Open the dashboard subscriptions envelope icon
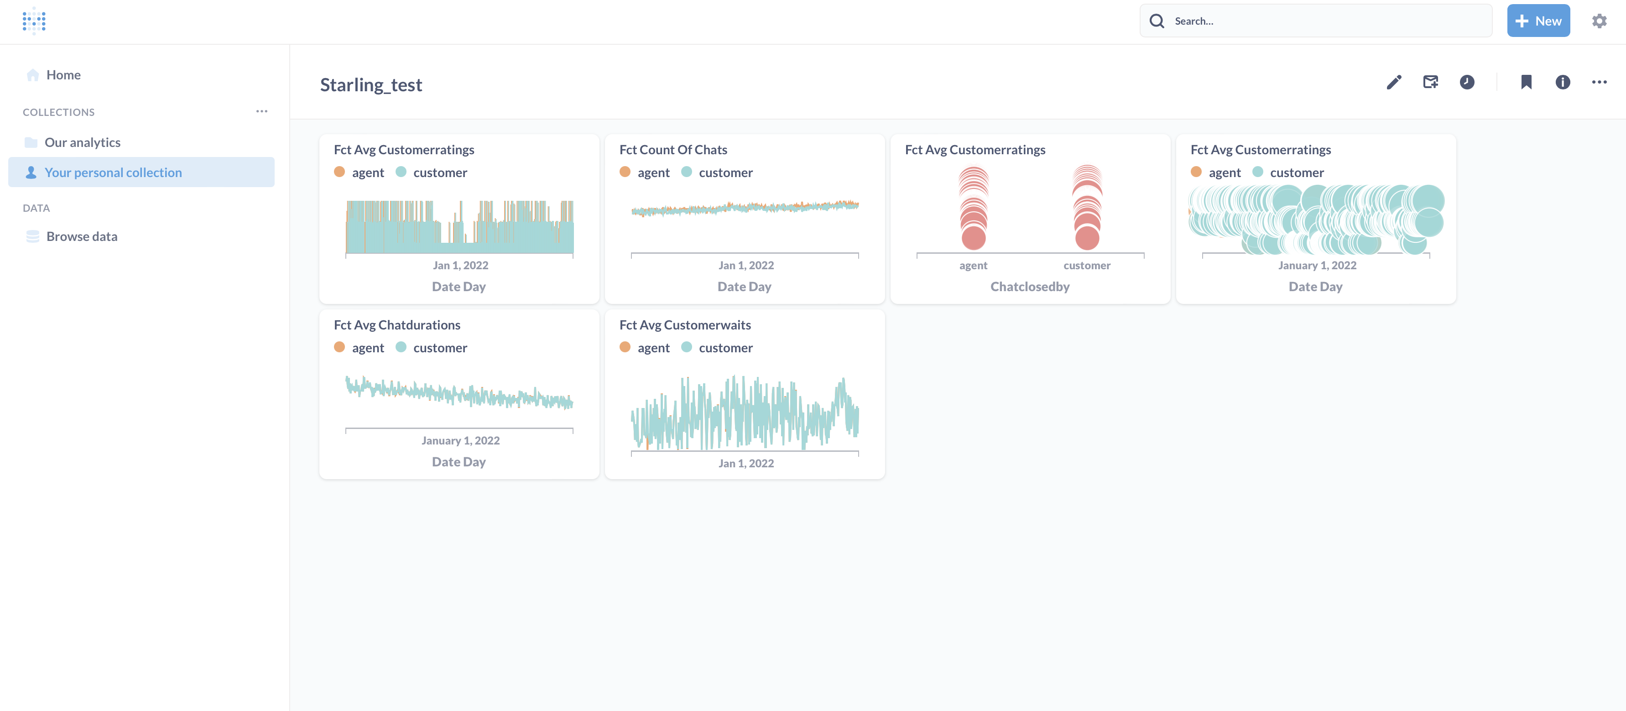 [x=1430, y=82]
